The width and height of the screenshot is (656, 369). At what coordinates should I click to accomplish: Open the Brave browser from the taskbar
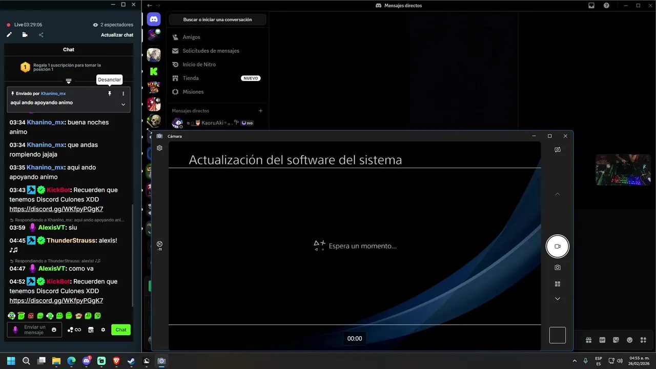(x=116, y=361)
